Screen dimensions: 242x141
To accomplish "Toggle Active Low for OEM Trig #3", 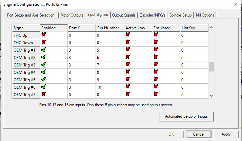I will coord(128,64).
